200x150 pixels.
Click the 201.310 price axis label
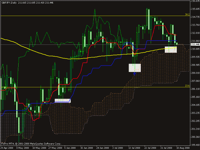tap(196, 129)
